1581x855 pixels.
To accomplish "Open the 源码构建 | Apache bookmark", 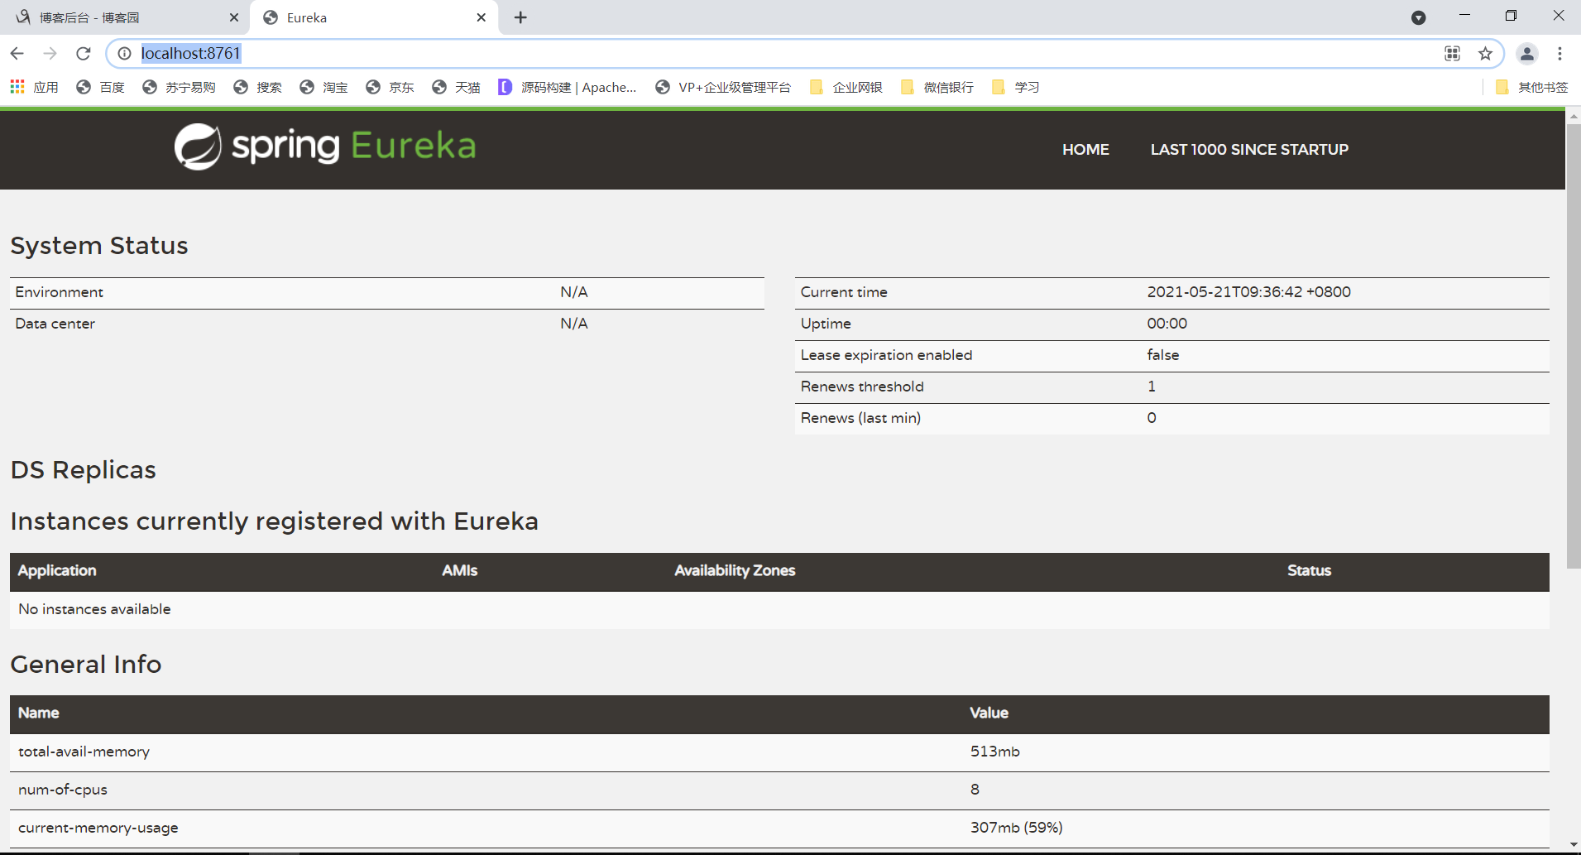I will [568, 87].
